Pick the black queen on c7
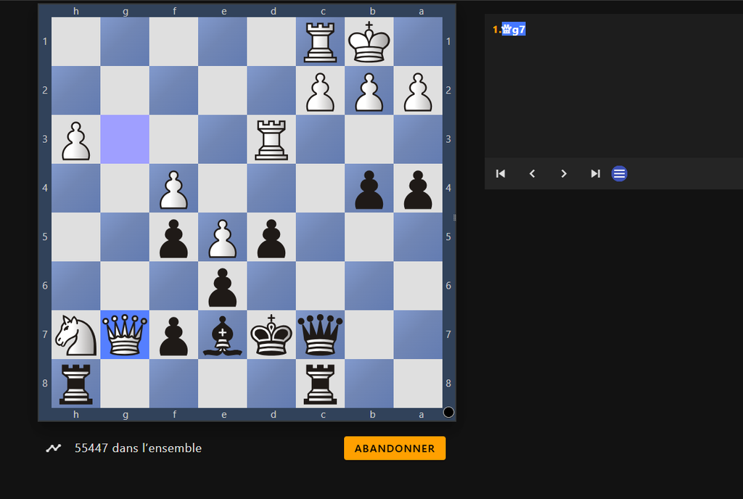 tap(320, 335)
